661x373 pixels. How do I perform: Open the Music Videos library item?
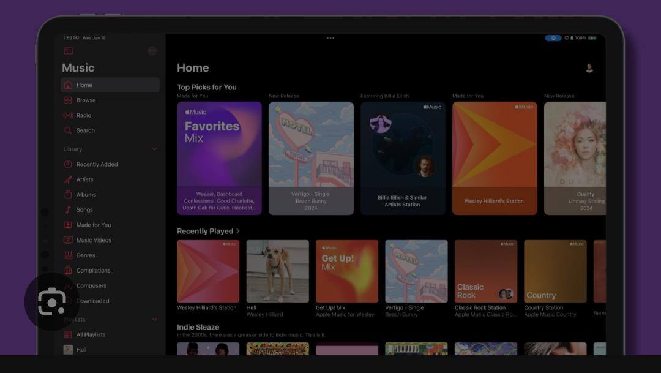(x=93, y=240)
